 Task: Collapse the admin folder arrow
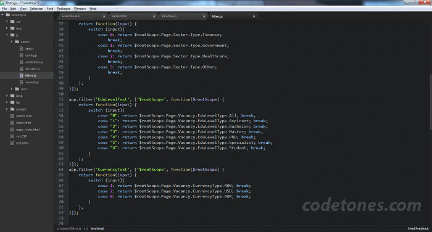tap(12, 42)
